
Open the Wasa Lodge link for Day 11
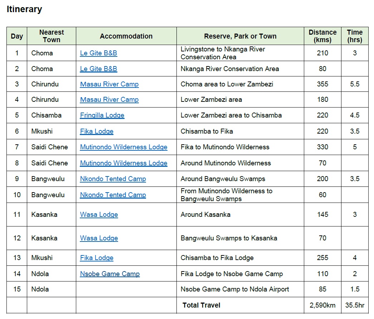[x=99, y=215]
